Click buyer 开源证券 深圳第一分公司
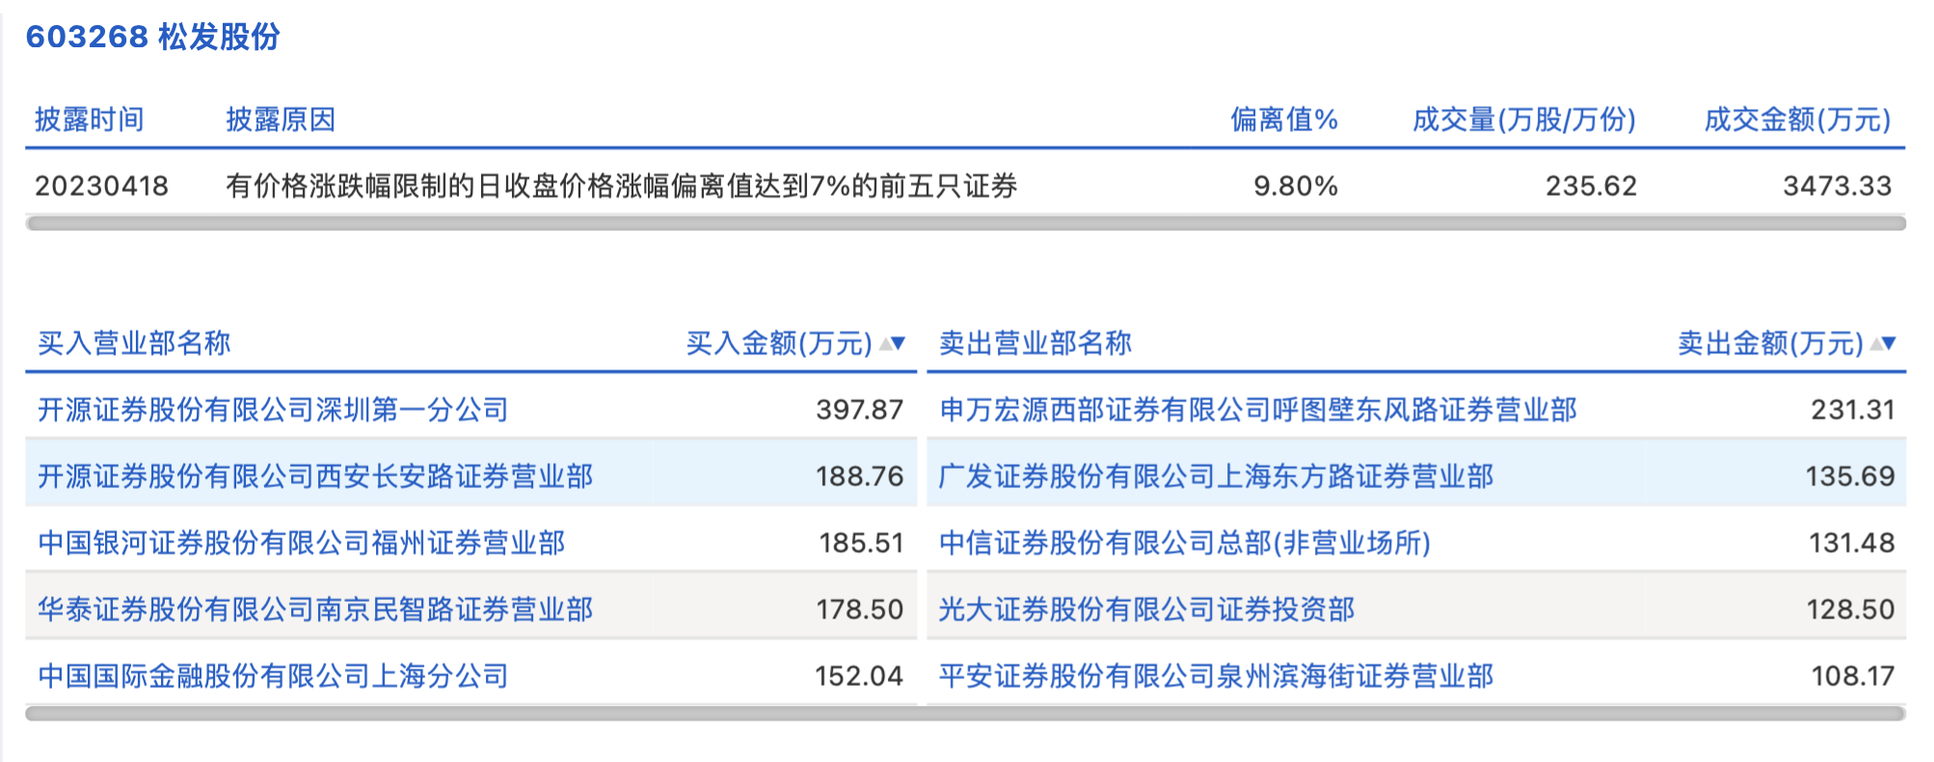The image size is (1934, 762). click(273, 410)
